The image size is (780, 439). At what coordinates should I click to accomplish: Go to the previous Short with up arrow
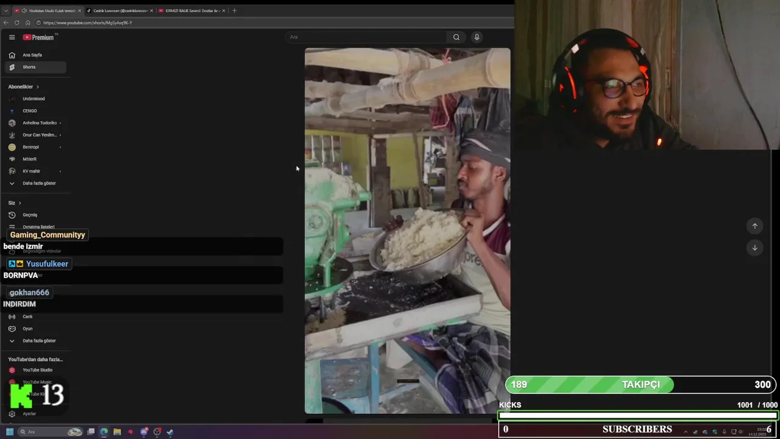pos(754,226)
